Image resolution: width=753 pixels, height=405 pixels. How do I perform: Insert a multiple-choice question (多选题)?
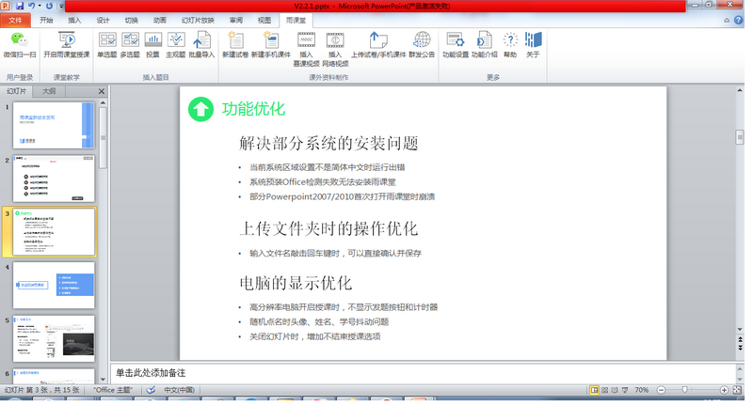point(130,45)
